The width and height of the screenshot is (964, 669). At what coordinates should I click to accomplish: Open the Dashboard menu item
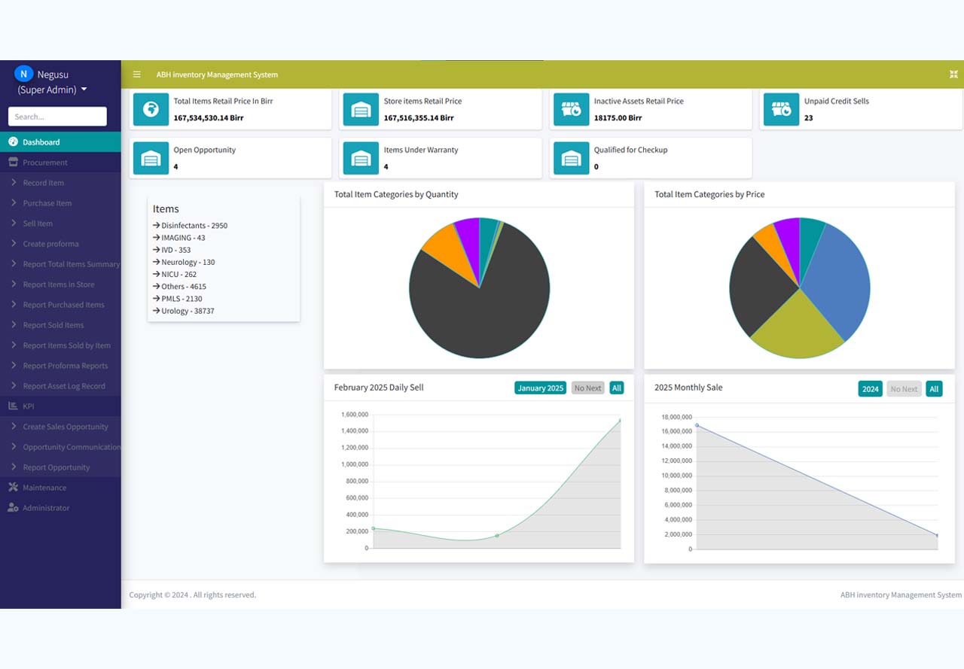41,142
